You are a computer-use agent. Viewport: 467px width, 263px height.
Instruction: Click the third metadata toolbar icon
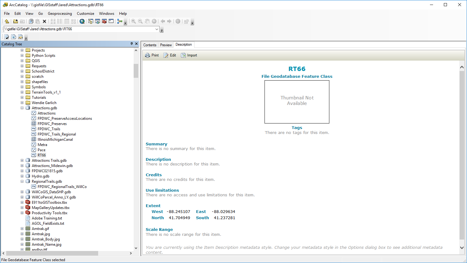pyautogui.click(x=20, y=37)
